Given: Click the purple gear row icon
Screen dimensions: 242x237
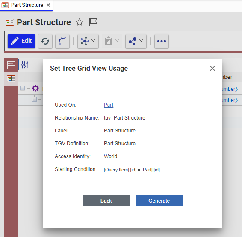Looking at the screenshot, I should tap(35, 88).
